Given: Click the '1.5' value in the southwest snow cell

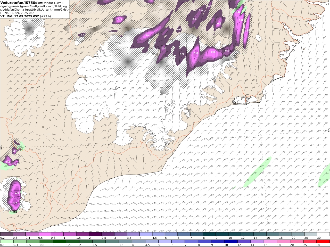Looking at the screenshot, I should 15,203.
